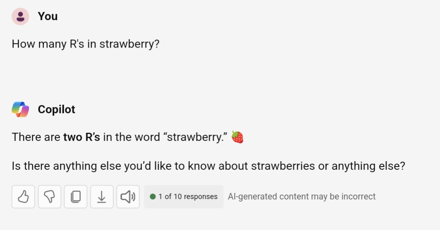
Task: Copy Copilot's response to clipboard
Action: point(75,197)
